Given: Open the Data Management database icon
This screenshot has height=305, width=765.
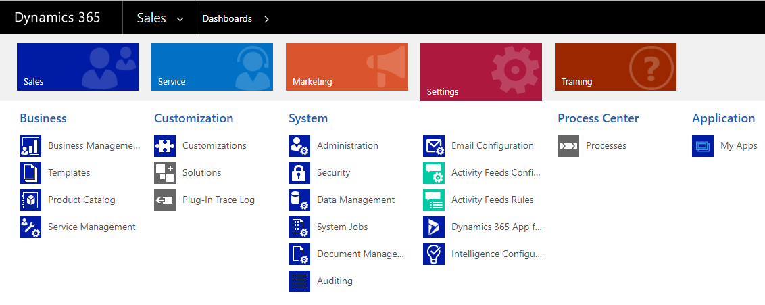Looking at the screenshot, I should click(x=299, y=200).
